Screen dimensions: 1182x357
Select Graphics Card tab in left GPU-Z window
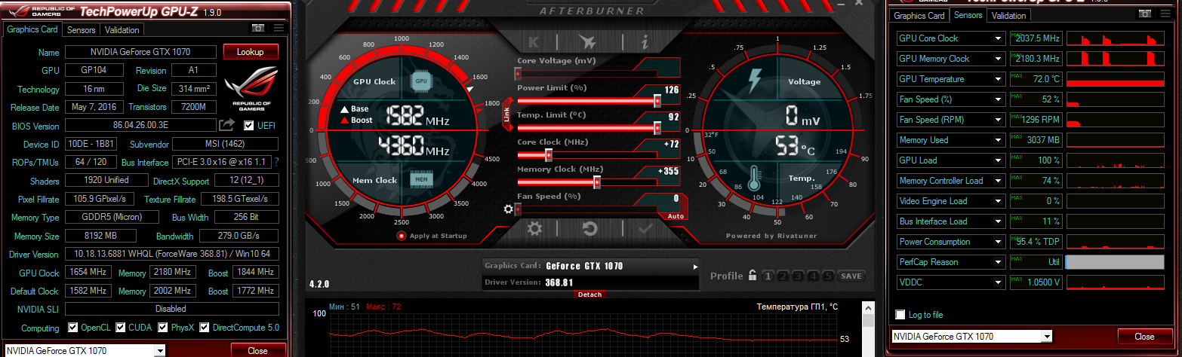(32, 30)
